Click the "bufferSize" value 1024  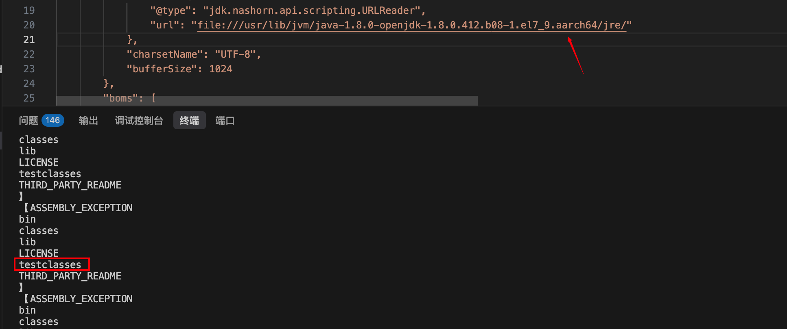coord(221,69)
